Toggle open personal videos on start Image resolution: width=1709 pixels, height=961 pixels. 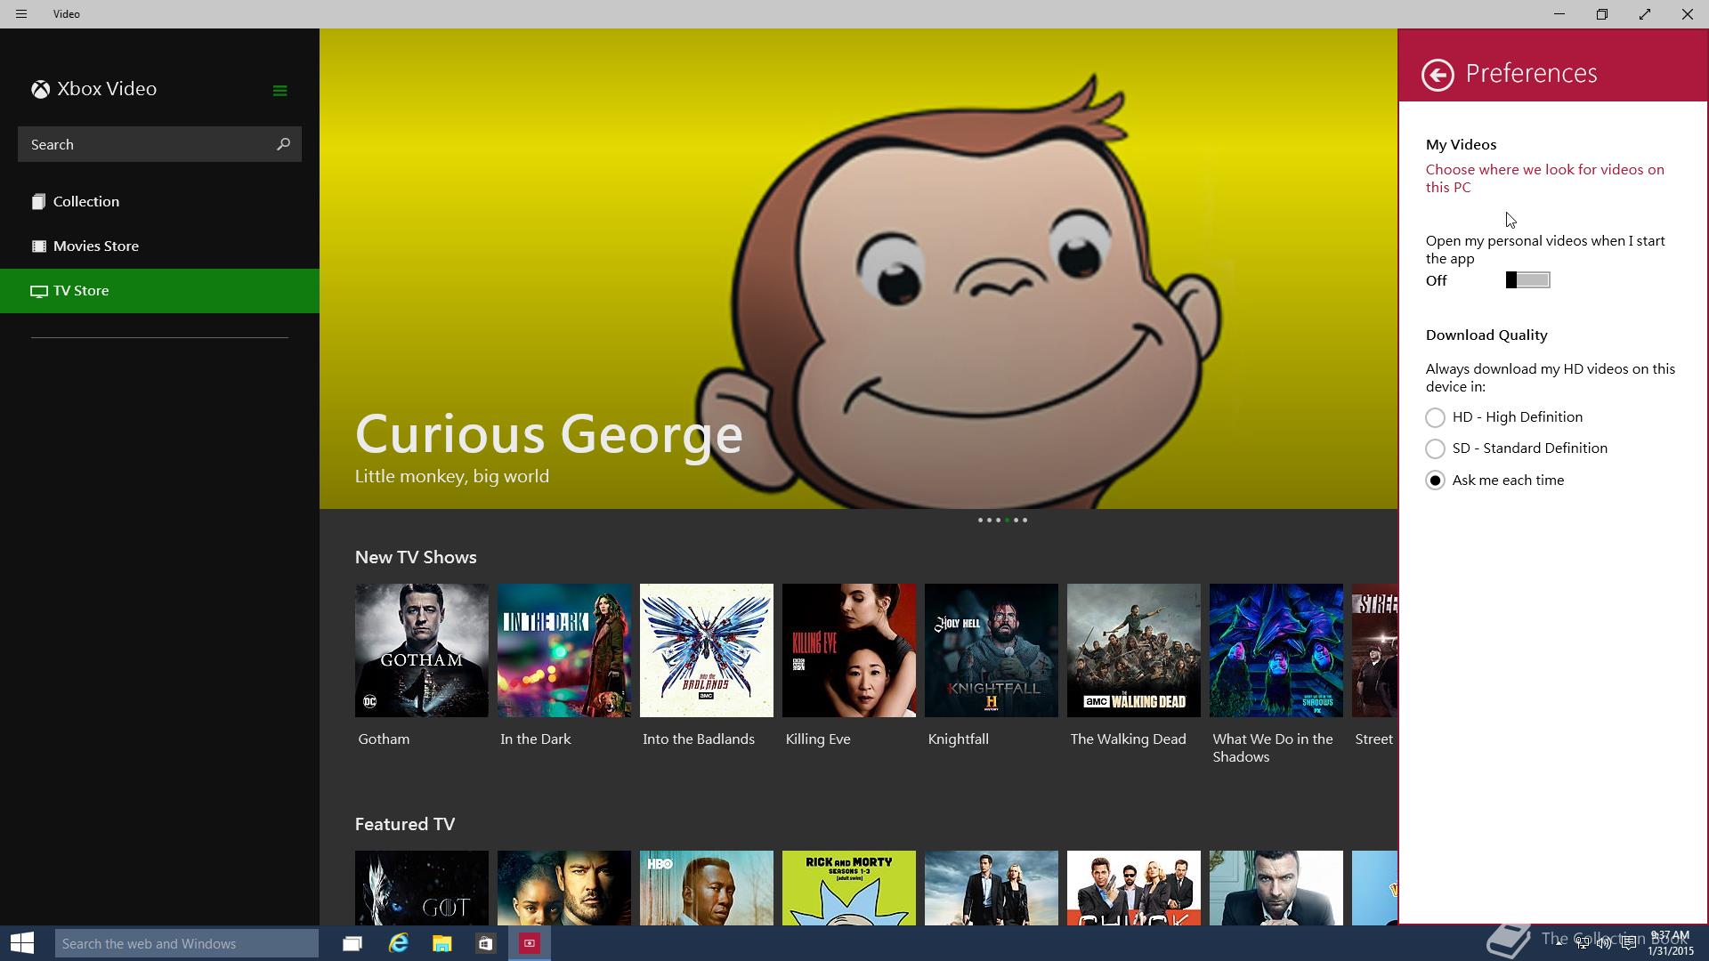click(x=1527, y=280)
